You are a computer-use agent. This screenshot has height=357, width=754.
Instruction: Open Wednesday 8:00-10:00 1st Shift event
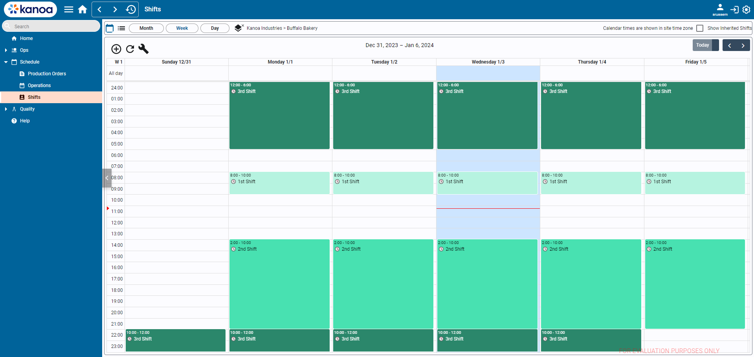[x=487, y=183]
